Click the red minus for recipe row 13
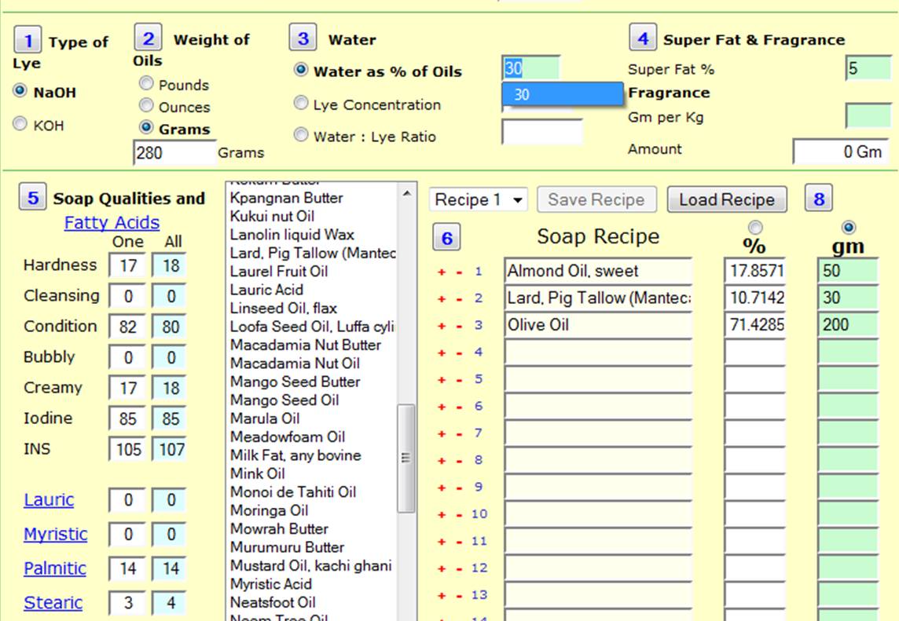The width and height of the screenshot is (899, 621). tap(459, 595)
